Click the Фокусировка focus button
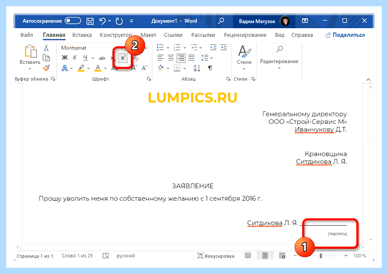 [215, 256]
